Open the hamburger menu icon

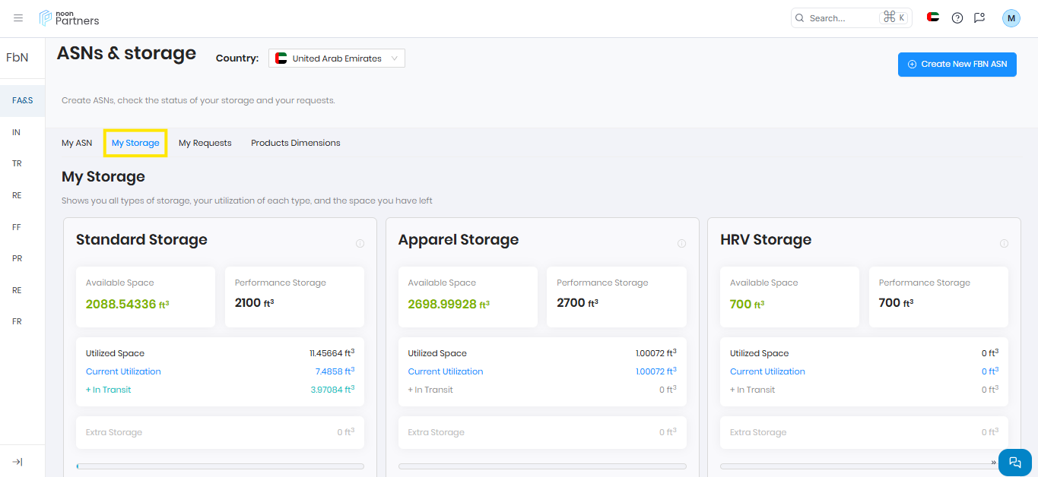pos(18,18)
